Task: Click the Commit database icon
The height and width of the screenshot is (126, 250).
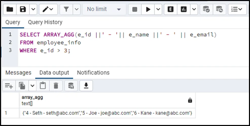Action: point(206,9)
